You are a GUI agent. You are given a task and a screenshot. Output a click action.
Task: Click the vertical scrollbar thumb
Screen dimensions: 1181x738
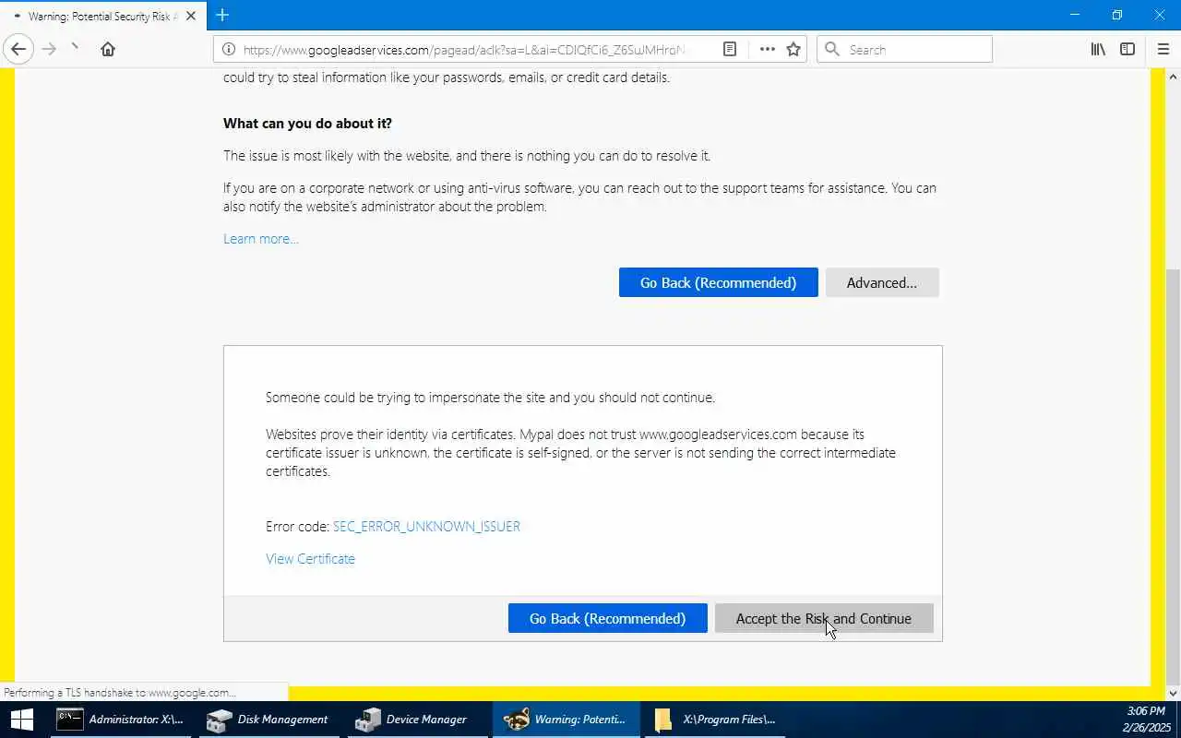[1173, 477]
